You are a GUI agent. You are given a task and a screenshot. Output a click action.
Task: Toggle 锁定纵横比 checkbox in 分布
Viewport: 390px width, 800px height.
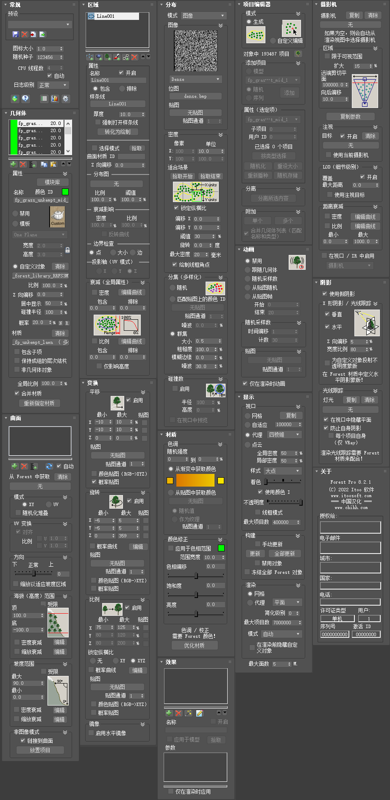[x=176, y=208]
